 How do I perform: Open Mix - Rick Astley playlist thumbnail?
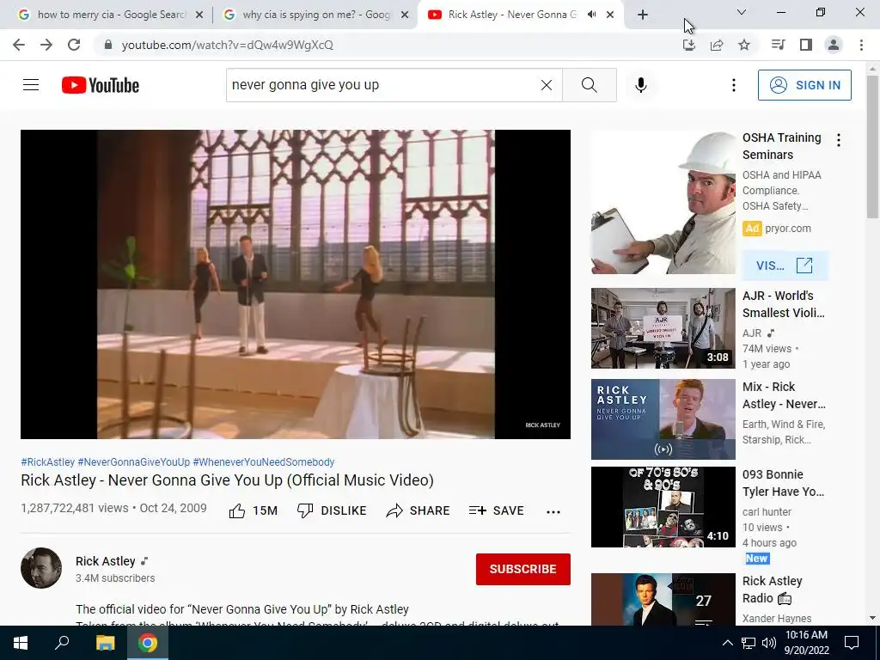click(663, 419)
